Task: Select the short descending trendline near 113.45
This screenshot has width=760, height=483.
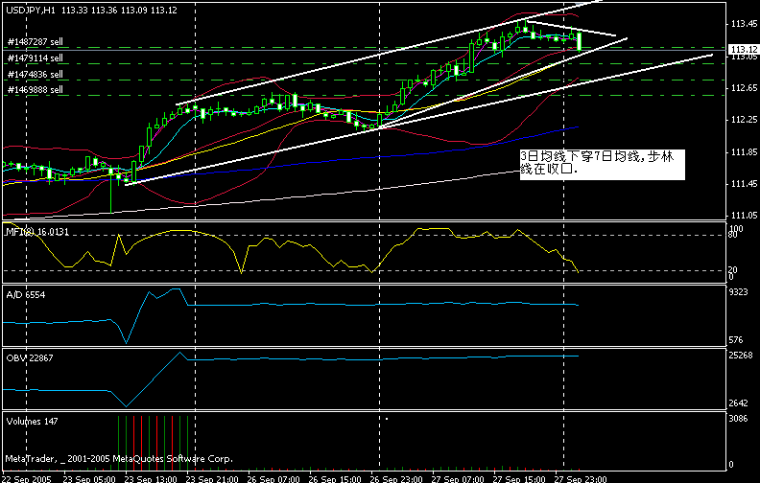Action: 571,29
